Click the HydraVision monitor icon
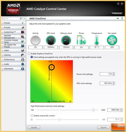 pyautogui.click(x=23, y=32)
